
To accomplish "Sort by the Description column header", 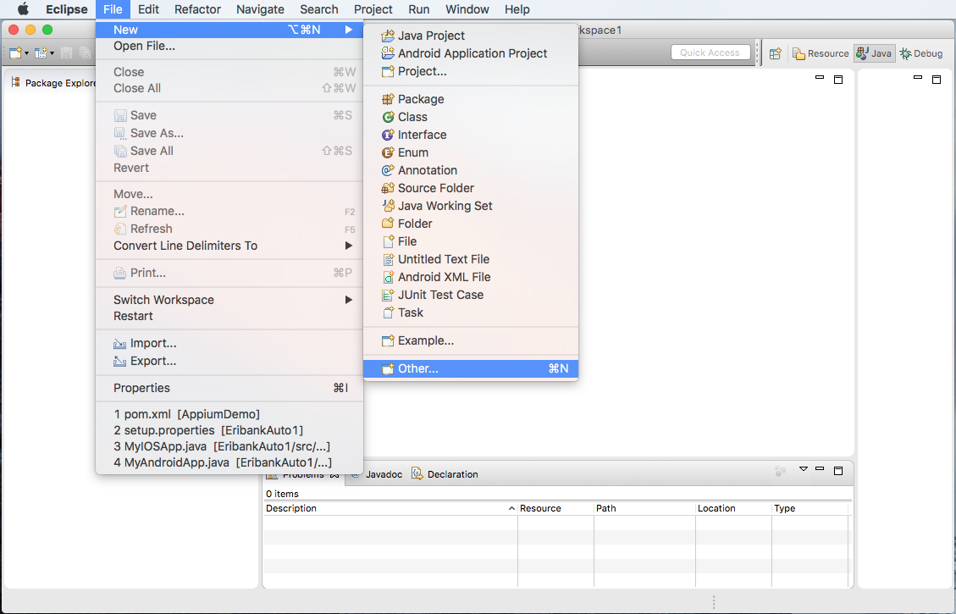I will click(x=390, y=508).
